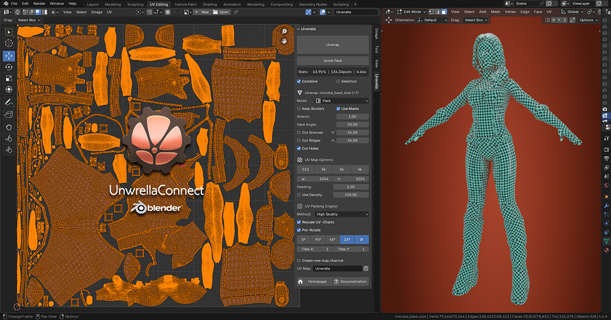Enable face select mode in 3D viewport

click(444, 12)
